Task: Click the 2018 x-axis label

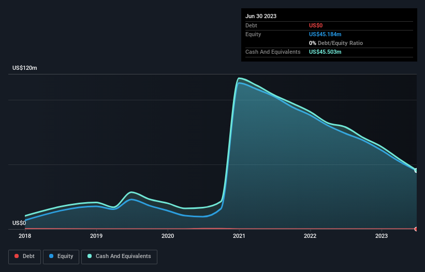Action: [25, 236]
